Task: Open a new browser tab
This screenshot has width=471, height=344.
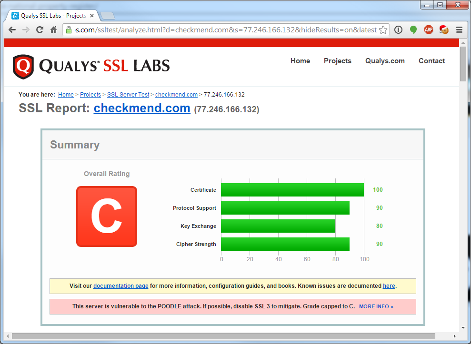Action: click(107, 16)
